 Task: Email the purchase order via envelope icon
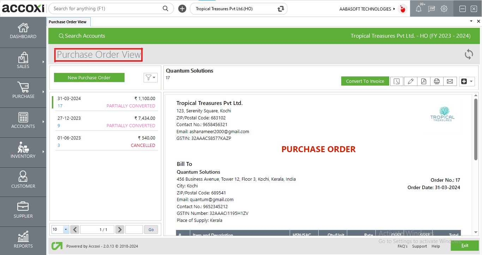pos(450,81)
